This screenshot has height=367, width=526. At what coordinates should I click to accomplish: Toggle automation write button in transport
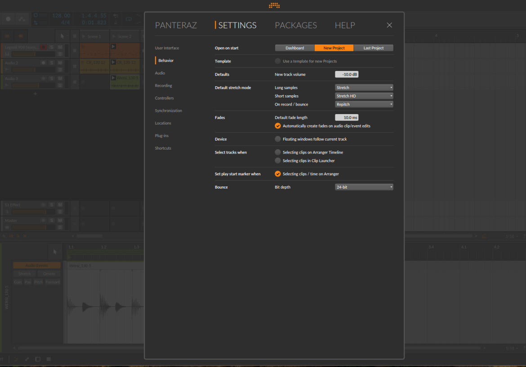pyautogui.click(x=22, y=19)
